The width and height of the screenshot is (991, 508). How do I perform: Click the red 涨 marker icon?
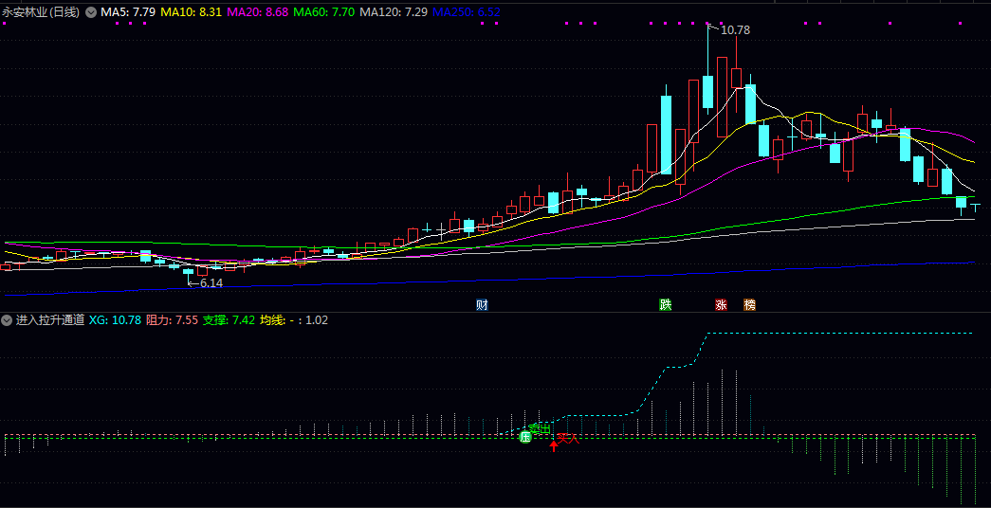click(x=721, y=305)
